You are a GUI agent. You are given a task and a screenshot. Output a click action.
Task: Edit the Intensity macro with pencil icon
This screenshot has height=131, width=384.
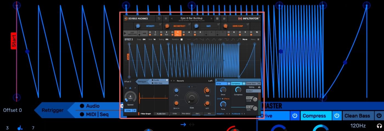[x=160, y=24]
